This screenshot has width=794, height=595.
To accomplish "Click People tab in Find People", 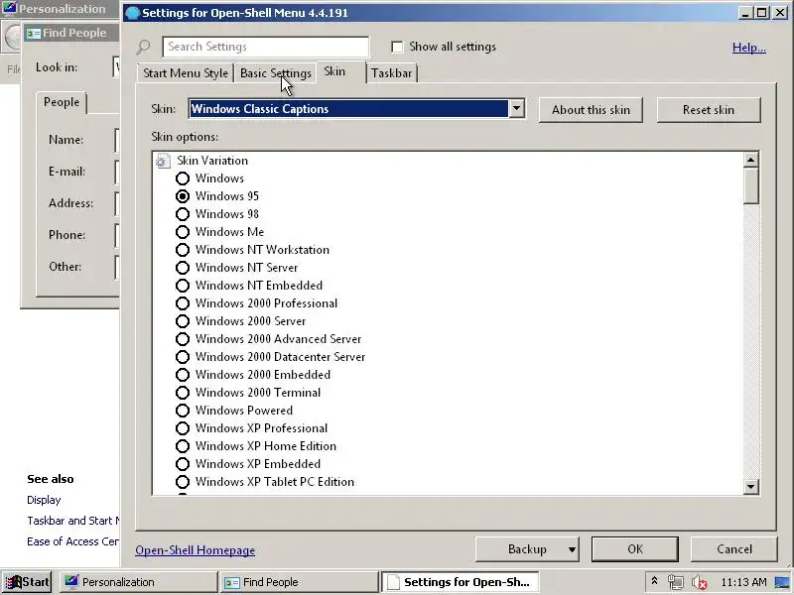I will [62, 102].
